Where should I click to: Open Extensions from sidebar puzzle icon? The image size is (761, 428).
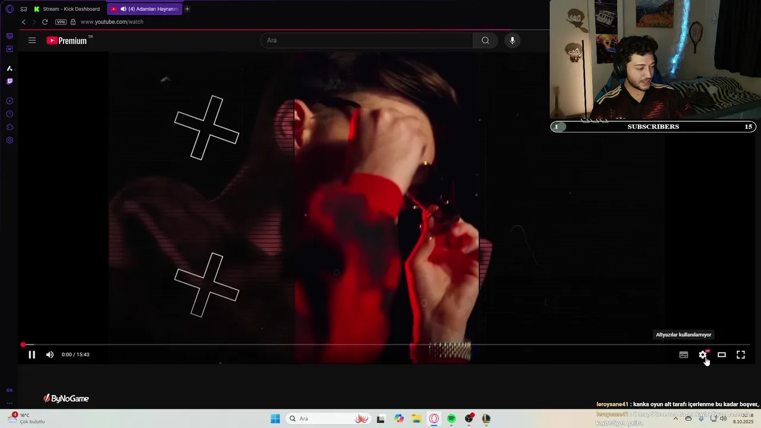click(10, 127)
